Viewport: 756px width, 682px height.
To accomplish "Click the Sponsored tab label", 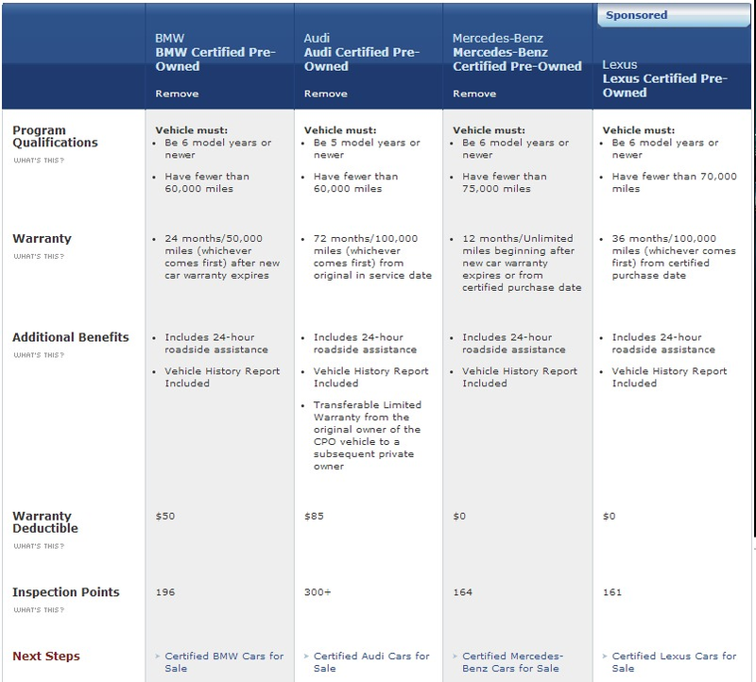I will (636, 15).
